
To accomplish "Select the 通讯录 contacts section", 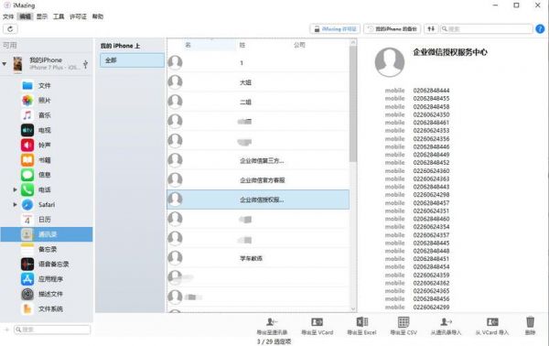I will click(x=47, y=234).
